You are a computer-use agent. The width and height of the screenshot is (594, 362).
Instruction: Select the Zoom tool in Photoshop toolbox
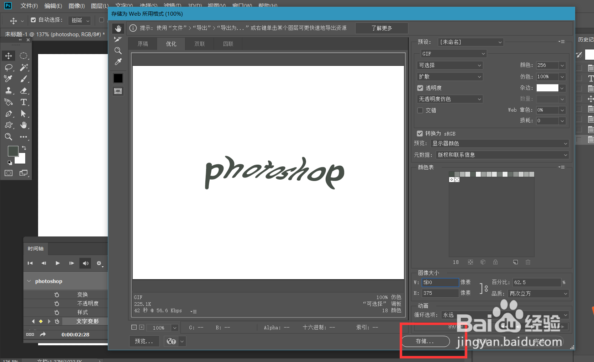click(x=9, y=137)
